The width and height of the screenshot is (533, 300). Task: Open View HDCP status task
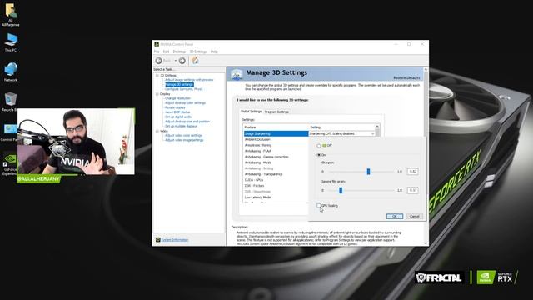[177, 112]
